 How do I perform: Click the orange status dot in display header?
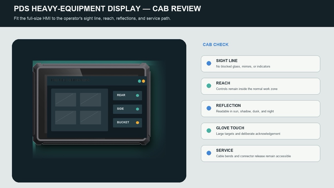tap(144, 81)
